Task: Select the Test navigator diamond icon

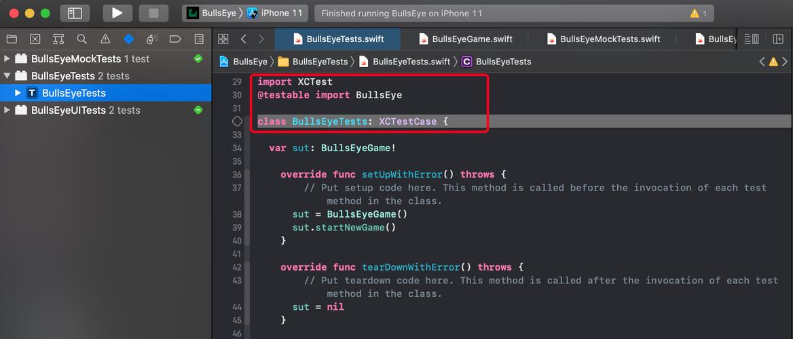Action: click(x=128, y=39)
